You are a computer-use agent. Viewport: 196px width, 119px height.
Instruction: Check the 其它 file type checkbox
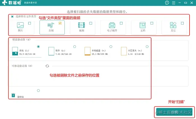pyautogui.click(x=182, y=23)
